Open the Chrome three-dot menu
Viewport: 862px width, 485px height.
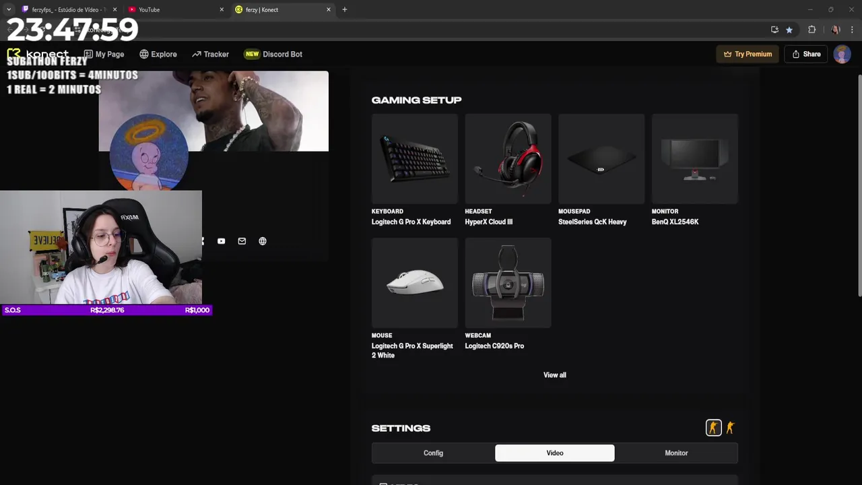853,30
